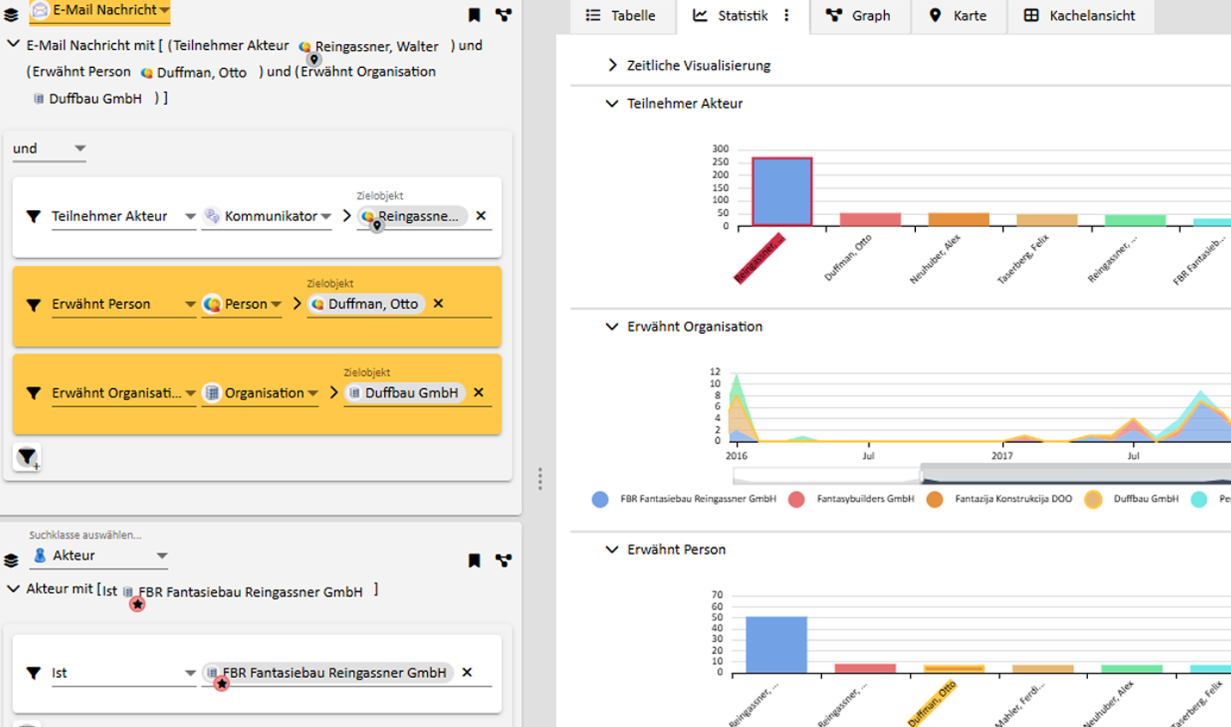Open the Statistik tab more-options menu
1231x727 pixels.
coord(786,15)
